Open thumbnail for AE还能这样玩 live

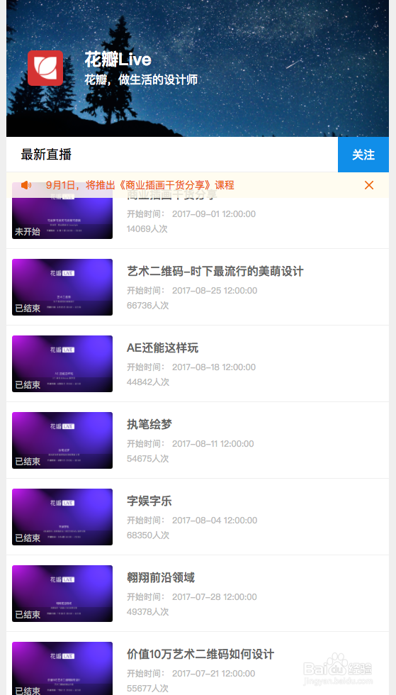[62, 364]
